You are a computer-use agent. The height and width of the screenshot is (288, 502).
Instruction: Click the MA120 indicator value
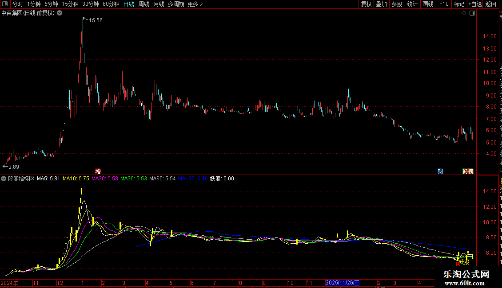click(193, 179)
